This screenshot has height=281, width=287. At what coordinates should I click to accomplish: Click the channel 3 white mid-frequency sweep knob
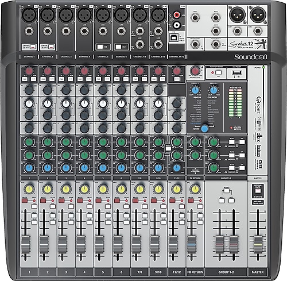pyautogui.click(x=66, y=103)
